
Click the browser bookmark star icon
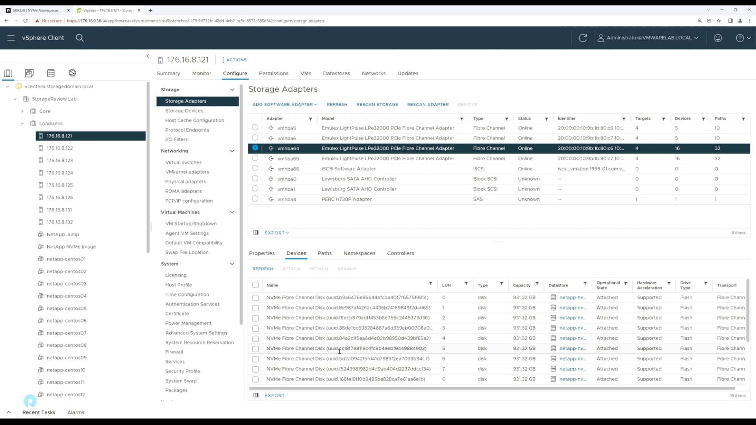[x=719, y=21]
